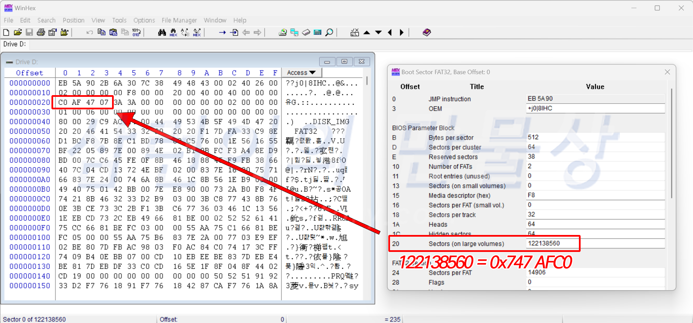Click the Open Disk toolbar icon
The width and height of the screenshot is (693, 323).
(x=283, y=33)
